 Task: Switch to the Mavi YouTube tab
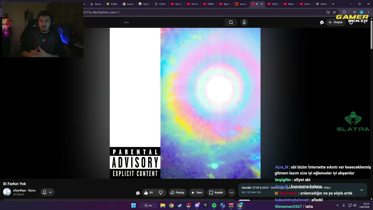point(289,4)
